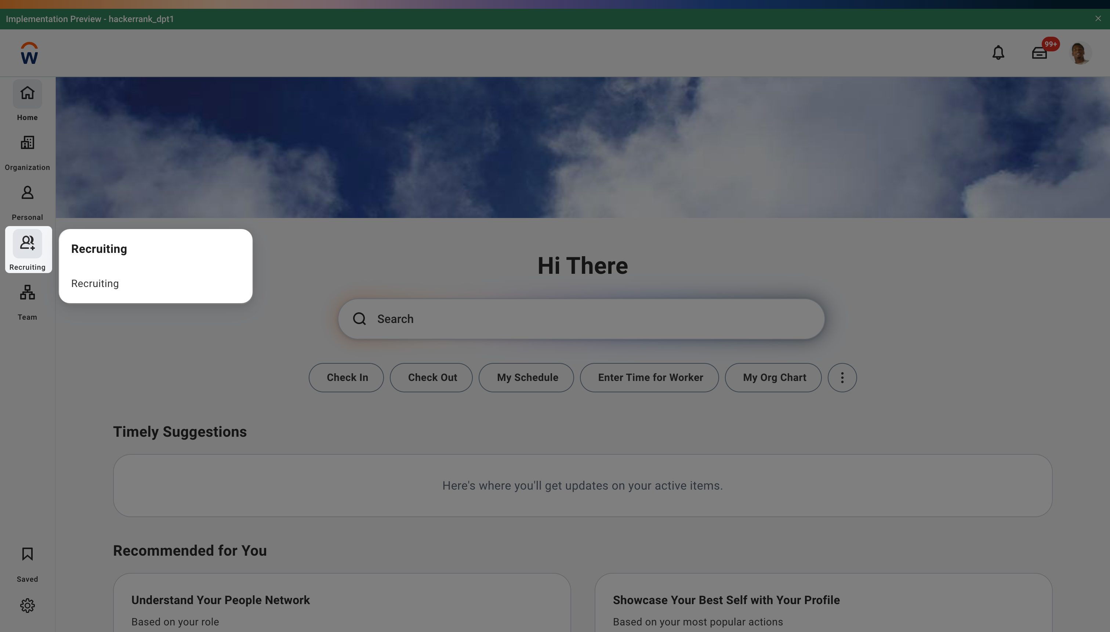Choose Recruiting item in flyout menu
The height and width of the screenshot is (632, 1110).
tap(95, 283)
